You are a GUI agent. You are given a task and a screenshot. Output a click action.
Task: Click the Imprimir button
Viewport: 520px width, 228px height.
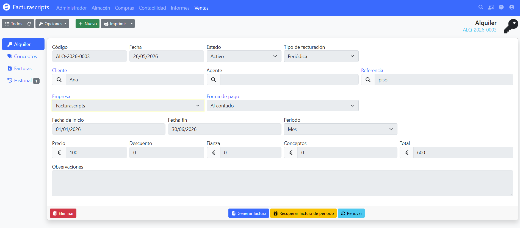[115, 24]
